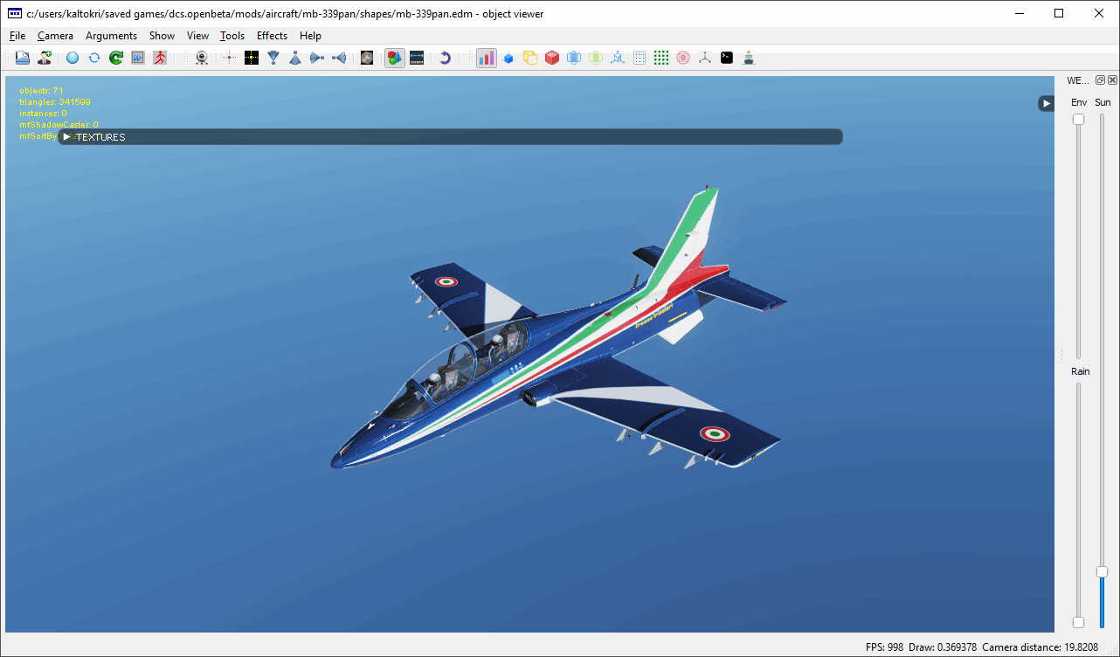Image resolution: width=1120 pixels, height=657 pixels.
Task: Open the Arguments menu
Action: point(111,36)
